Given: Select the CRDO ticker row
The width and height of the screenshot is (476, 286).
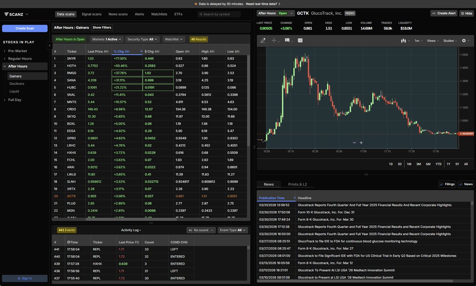Looking at the screenshot, I should [149, 109].
